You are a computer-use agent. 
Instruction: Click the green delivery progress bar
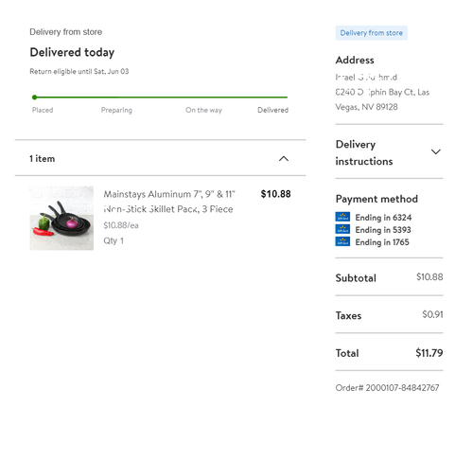(x=161, y=97)
